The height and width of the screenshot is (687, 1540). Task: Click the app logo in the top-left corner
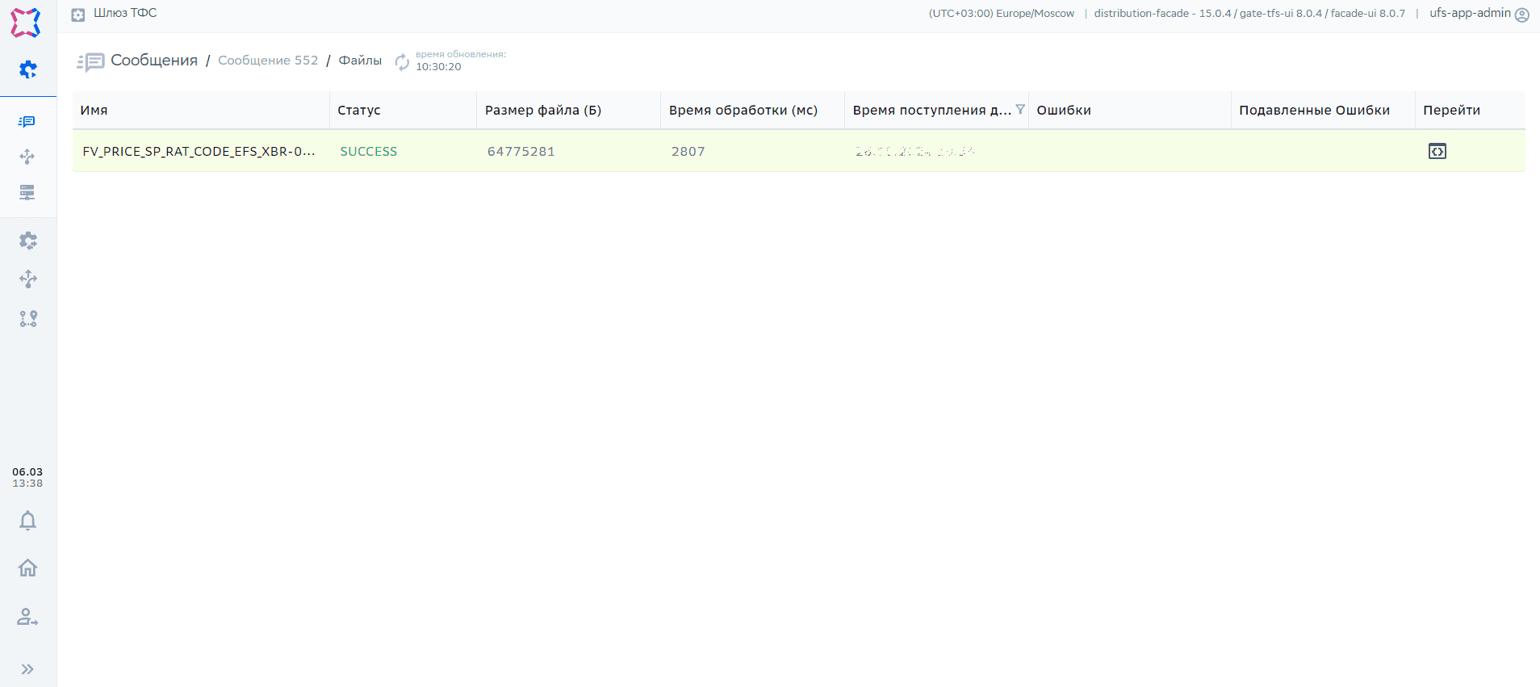pos(25,23)
